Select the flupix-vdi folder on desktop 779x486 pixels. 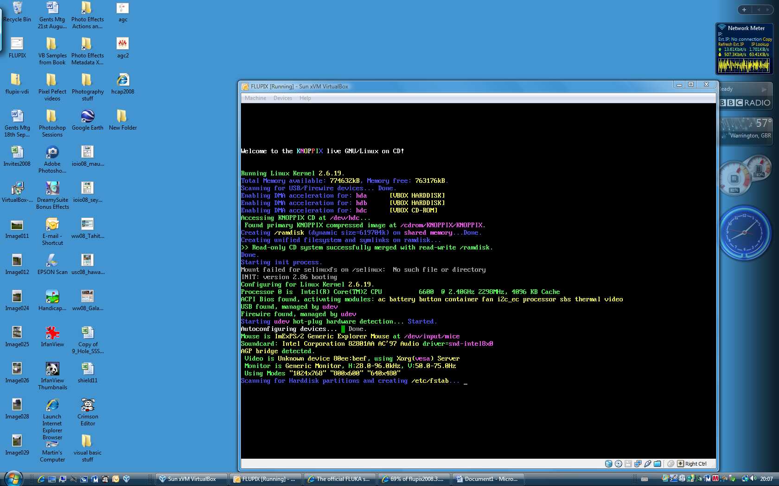[17, 84]
